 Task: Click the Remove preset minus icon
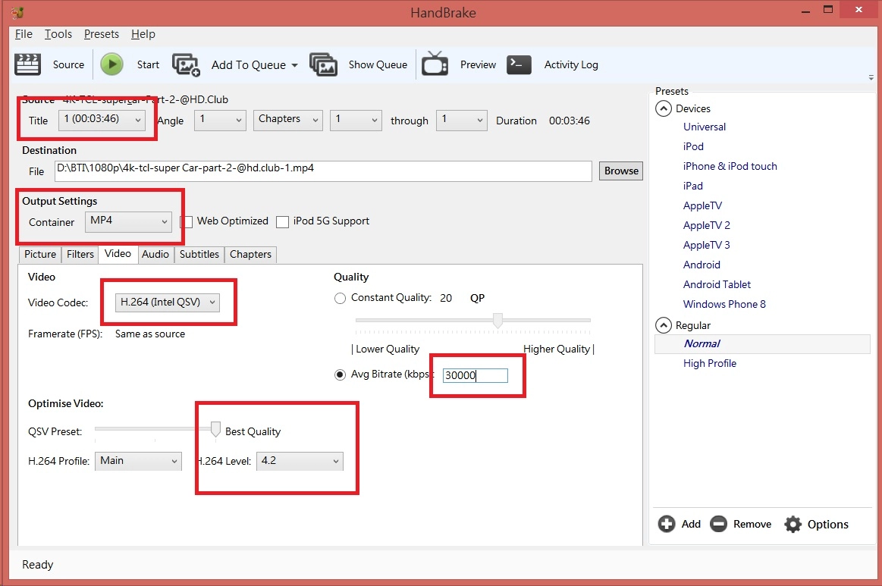click(718, 524)
